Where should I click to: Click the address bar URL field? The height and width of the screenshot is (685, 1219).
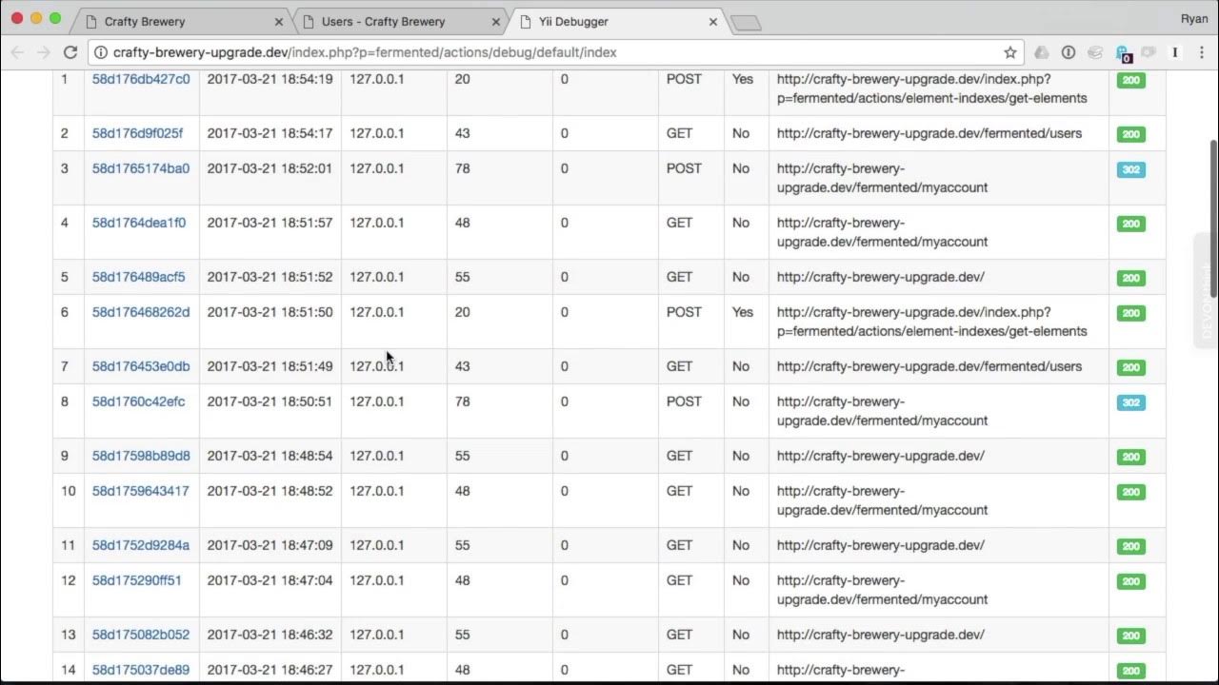coord(552,52)
